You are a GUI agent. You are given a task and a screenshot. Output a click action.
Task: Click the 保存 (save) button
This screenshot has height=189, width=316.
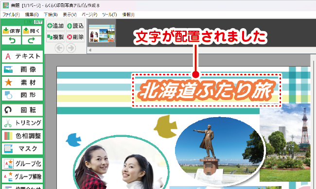[12, 31]
